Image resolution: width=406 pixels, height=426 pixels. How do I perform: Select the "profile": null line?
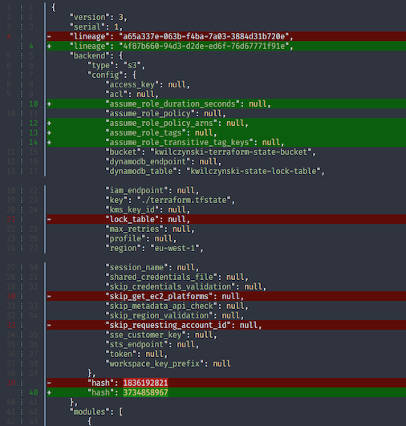(x=141, y=238)
